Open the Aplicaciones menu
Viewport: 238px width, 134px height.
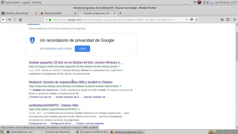pyautogui.click(x=12, y=3)
